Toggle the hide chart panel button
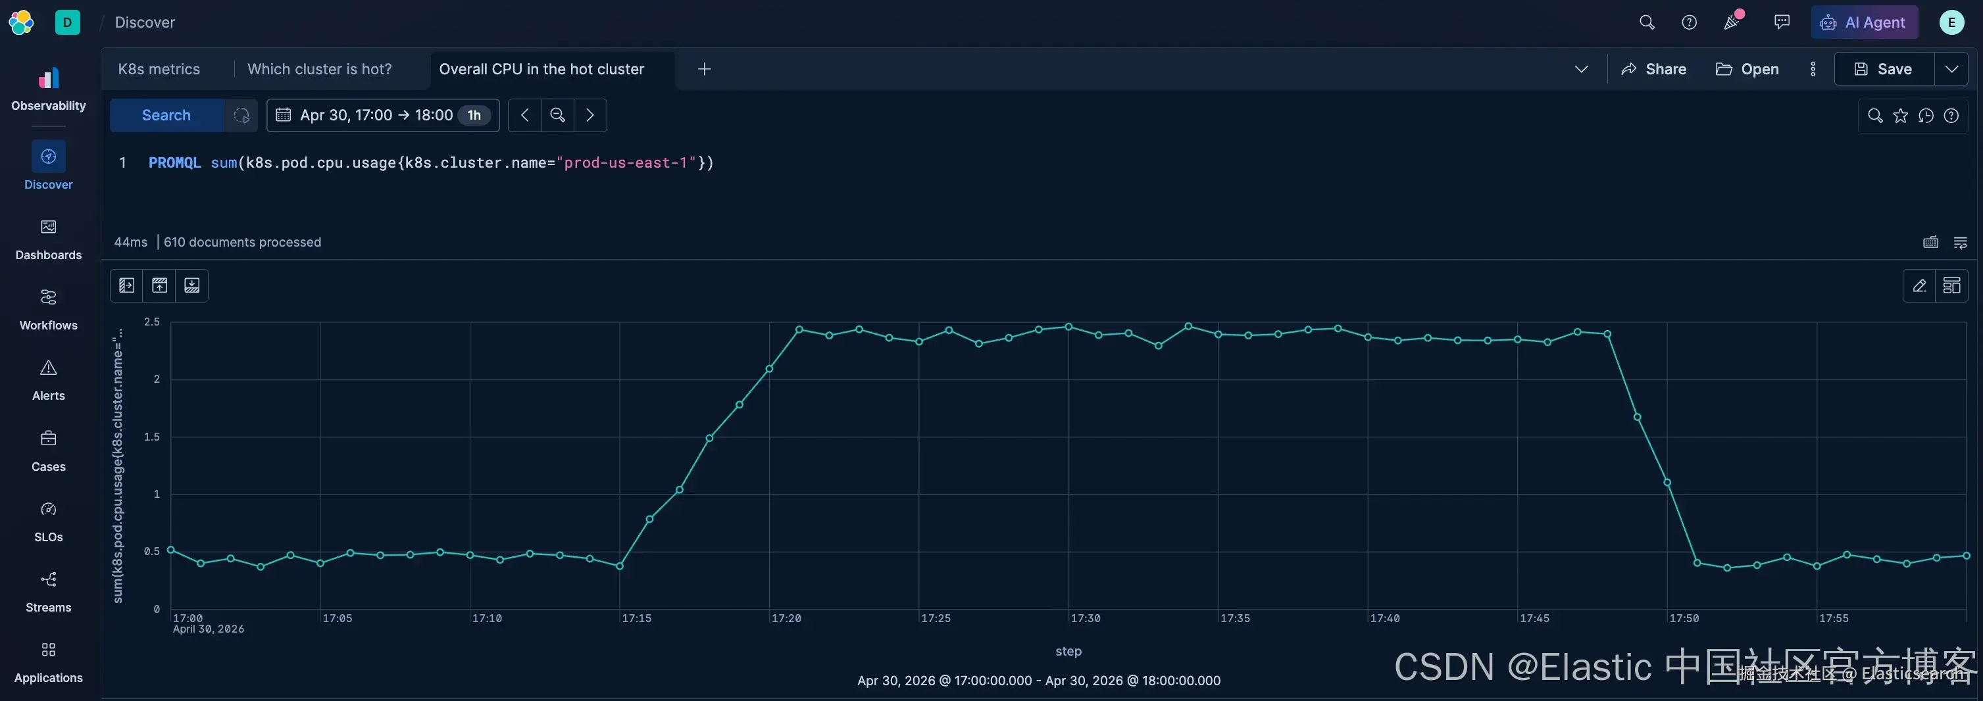 159,285
